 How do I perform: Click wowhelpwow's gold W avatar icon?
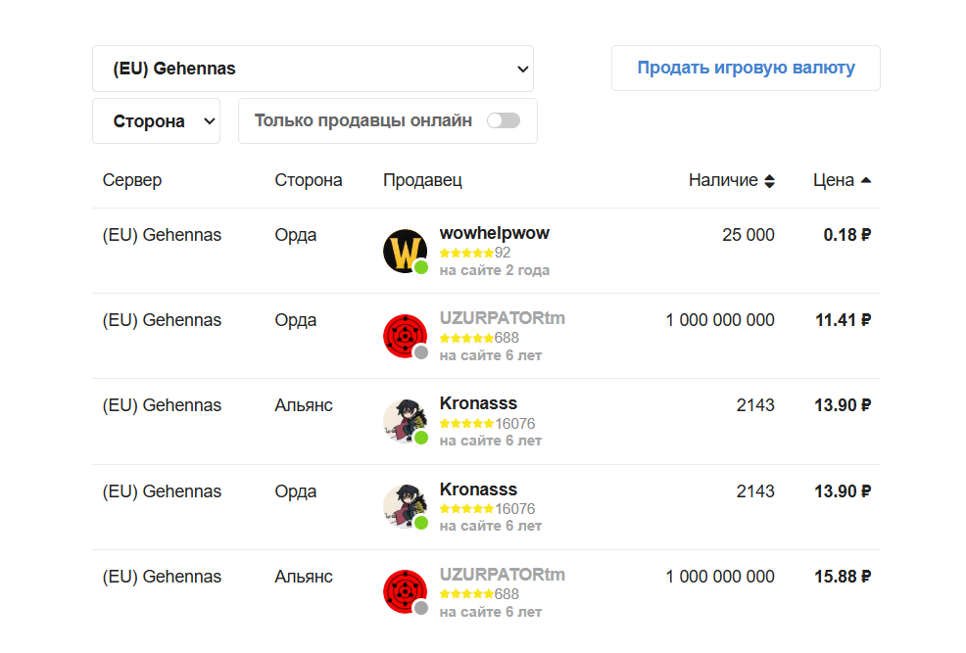pos(404,252)
